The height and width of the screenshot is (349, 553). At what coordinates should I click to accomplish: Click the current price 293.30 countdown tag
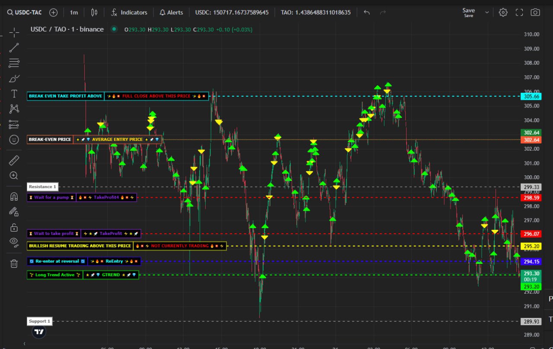[532, 276]
